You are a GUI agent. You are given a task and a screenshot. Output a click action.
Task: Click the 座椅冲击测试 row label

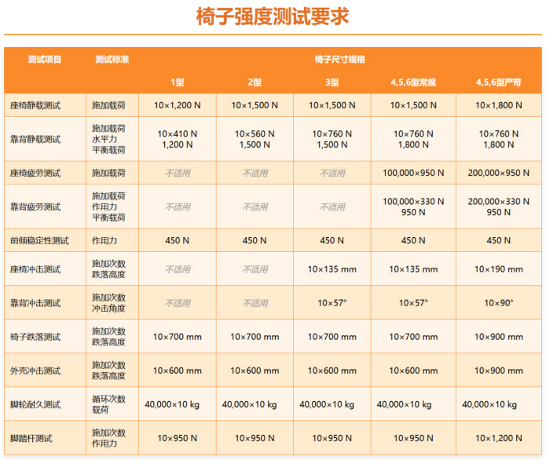click(35, 269)
